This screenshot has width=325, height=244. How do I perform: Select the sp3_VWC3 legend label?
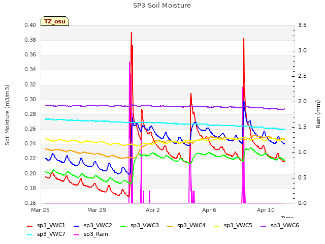pyautogui.click(x=145, y=226)
